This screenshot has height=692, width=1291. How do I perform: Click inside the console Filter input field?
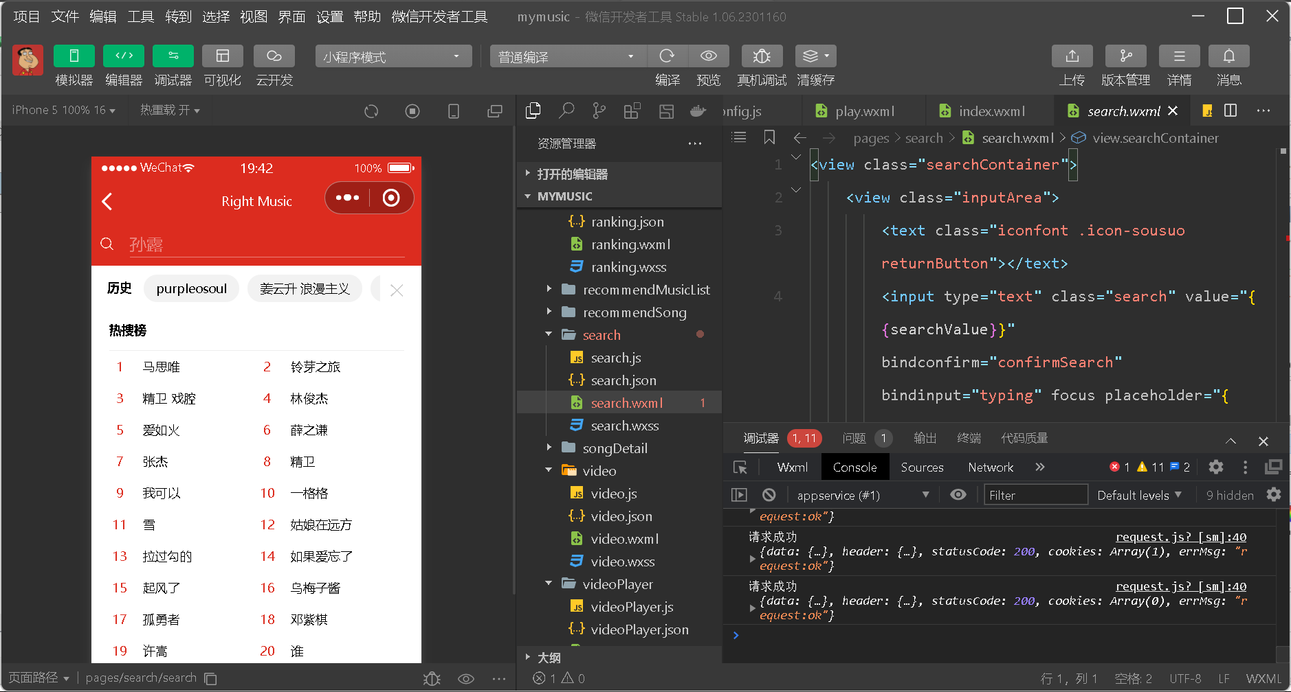coord(1036,494)
